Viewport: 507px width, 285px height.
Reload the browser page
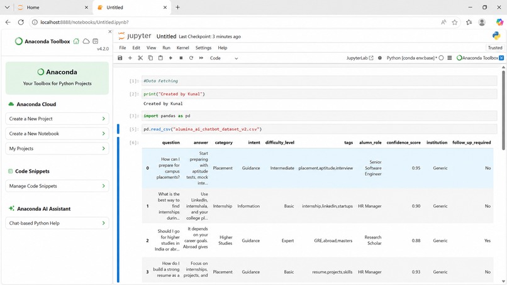coord(21,22)
